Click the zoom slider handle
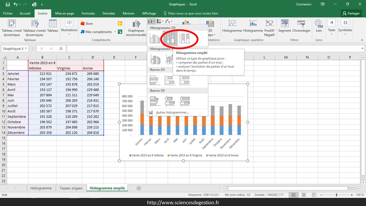The width and height of the screenshot is (366, 206). [337, 195]
